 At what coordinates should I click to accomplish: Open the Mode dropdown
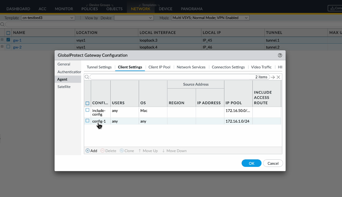[210, 18]
